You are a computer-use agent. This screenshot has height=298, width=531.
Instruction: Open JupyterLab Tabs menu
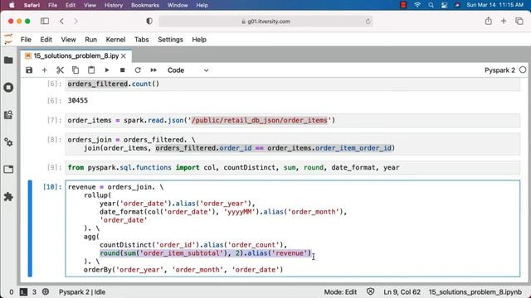pyautogui.click(x=142, y=40)
